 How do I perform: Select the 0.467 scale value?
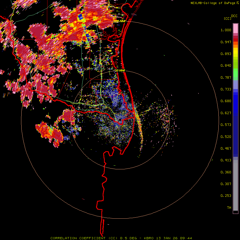point(226,149)
